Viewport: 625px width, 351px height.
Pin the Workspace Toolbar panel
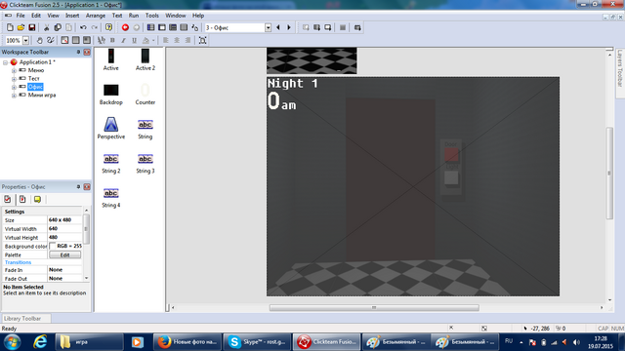78,52
